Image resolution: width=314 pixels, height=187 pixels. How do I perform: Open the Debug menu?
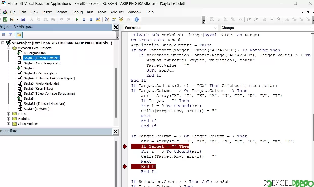(77, 12)
